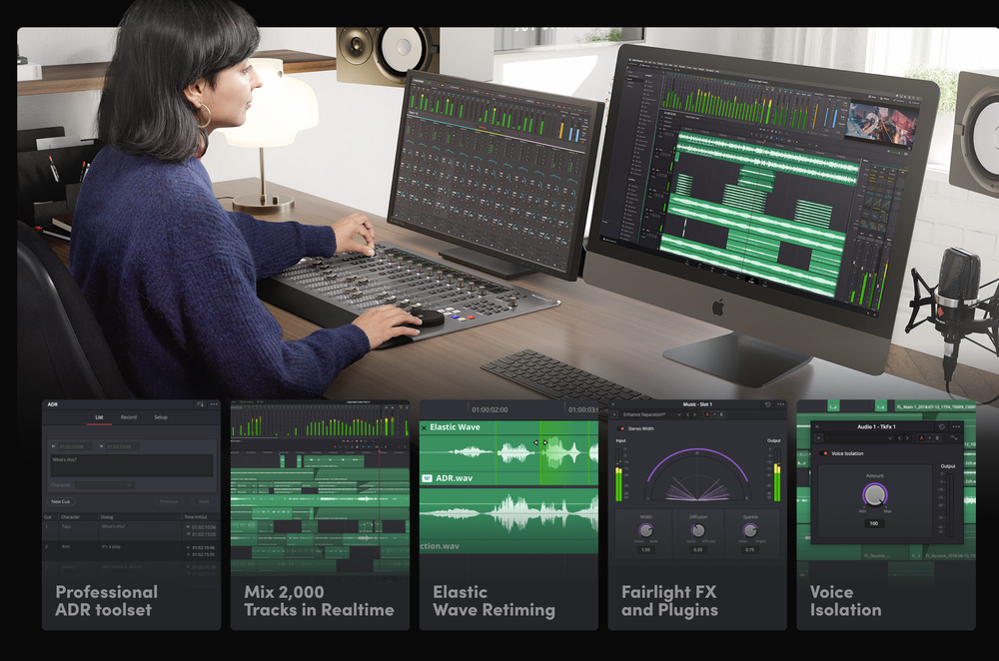The width and height of the screenshot is (999, 661).
Task: Go to next preset in Music - Slot 1
Action: click(695, 414)
